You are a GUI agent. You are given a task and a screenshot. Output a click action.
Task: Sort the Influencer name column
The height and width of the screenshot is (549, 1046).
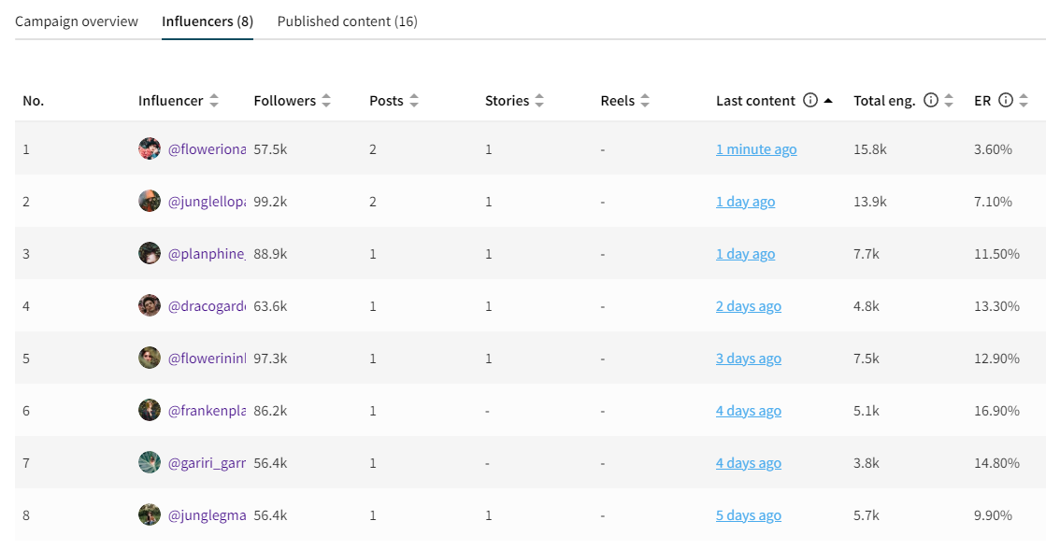tap(214, 100)
